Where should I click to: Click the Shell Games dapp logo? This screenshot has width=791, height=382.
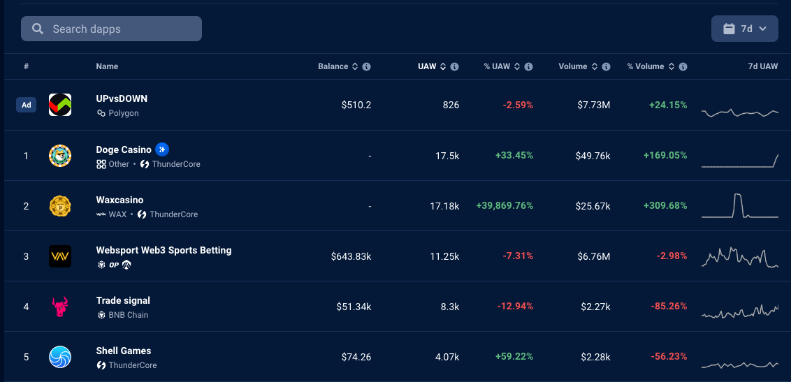[60, 357]
